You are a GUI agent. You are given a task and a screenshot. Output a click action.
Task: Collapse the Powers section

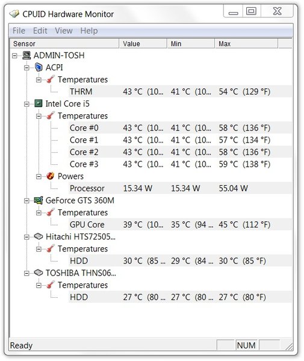(x=39, y=176)
